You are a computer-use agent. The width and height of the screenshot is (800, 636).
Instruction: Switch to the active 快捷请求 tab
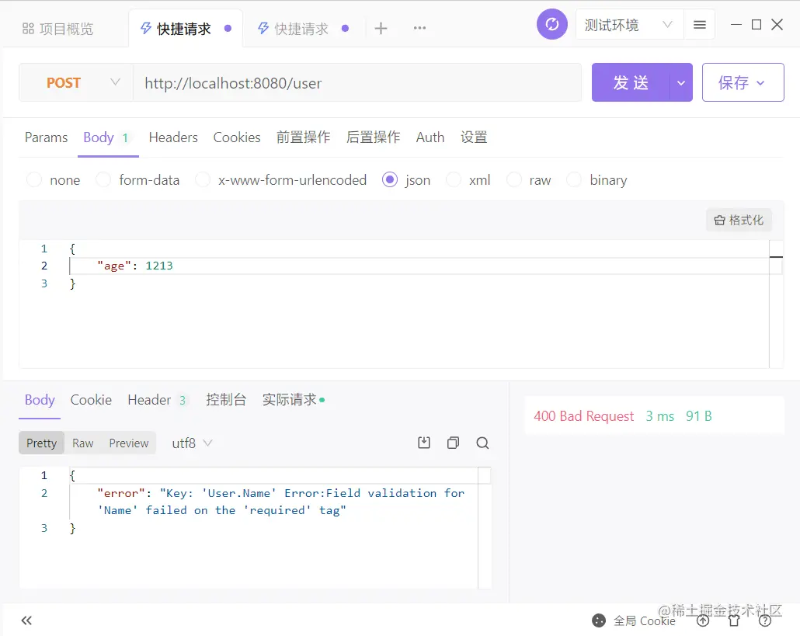185,29
